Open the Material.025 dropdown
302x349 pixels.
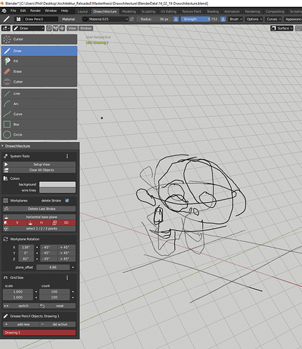[x=106, y=19]
